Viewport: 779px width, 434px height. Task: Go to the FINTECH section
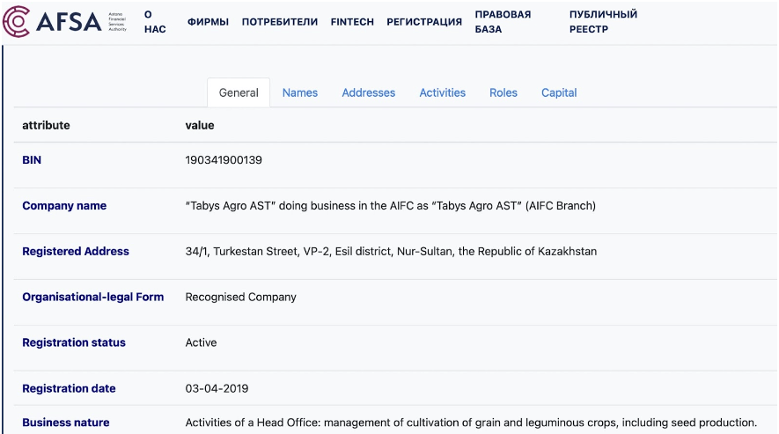pyautogui.click(x=352, y=22)
